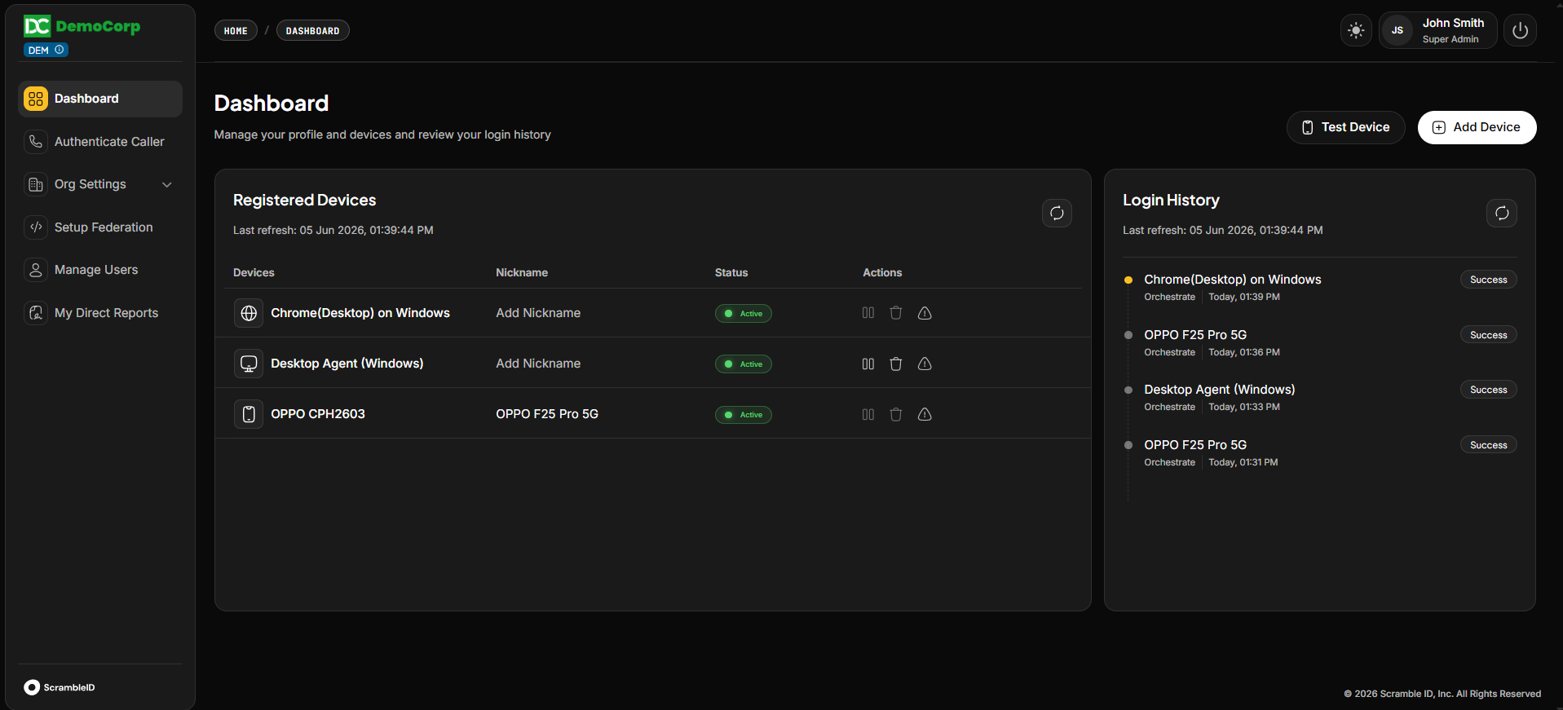Refresh the Login History panel
The image size is (1563, 710).
[x=1502, y=213]
